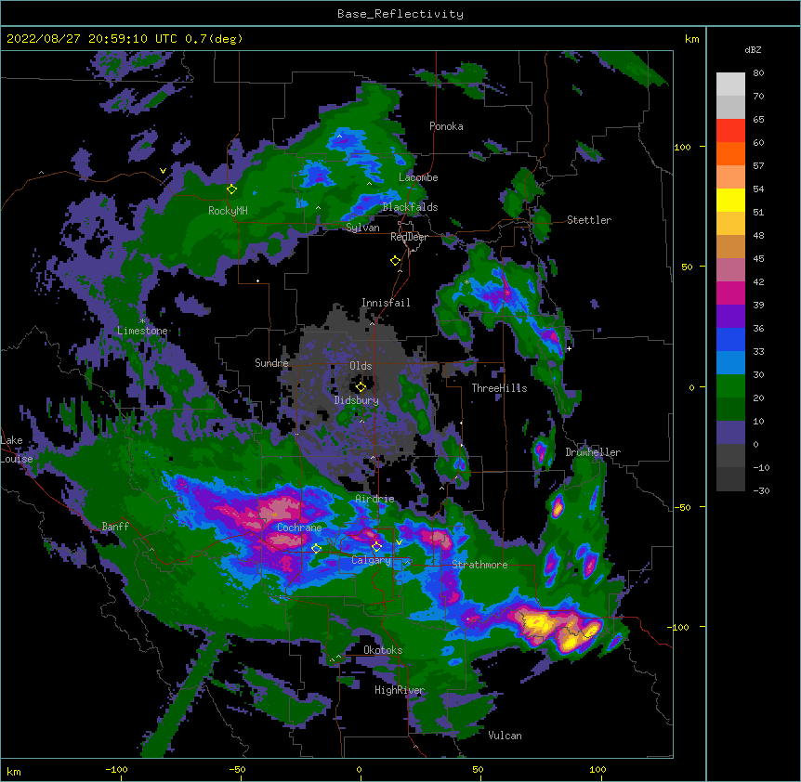This screenshot has height=782, width=801.
Task: Select the green 20-30 dBZ legend swatch
Action: [x=730, y=386]
